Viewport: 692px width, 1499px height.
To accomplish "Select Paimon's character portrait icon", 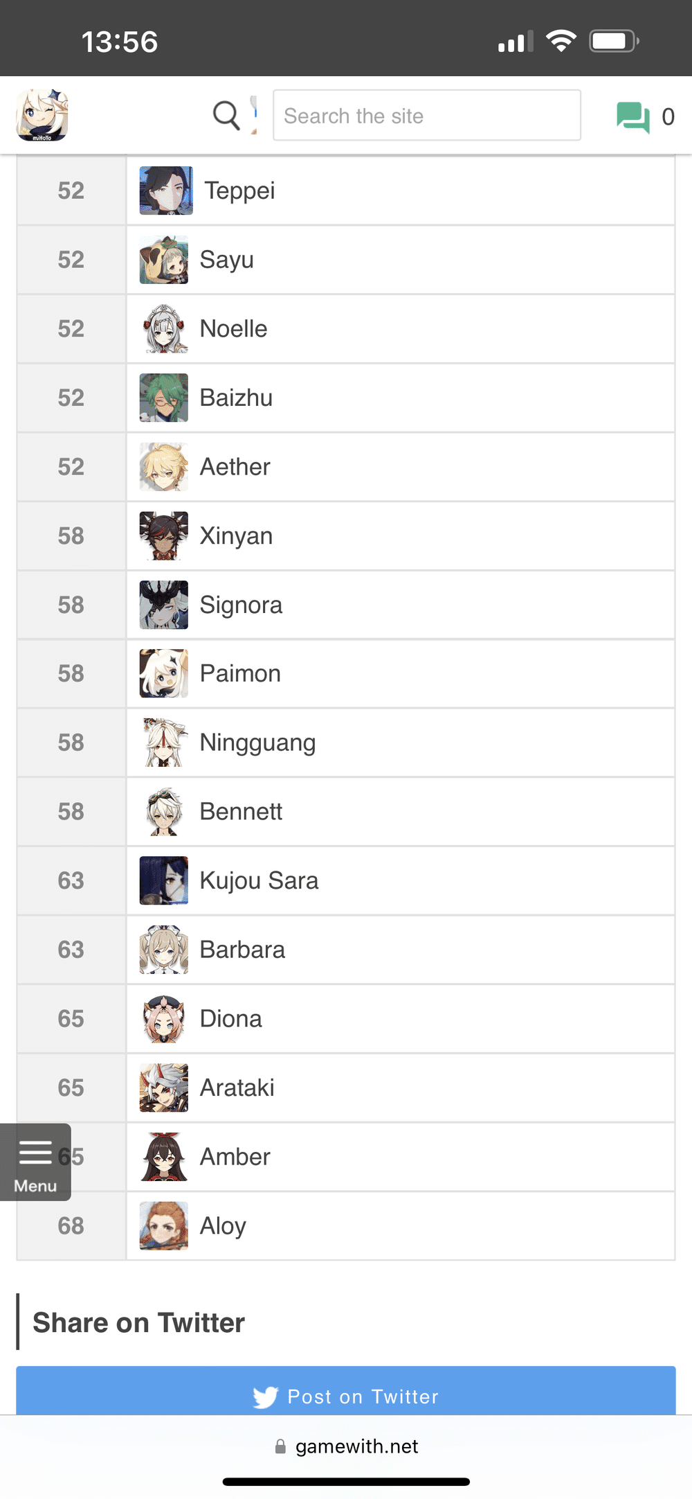I will (x=163, y=673).
